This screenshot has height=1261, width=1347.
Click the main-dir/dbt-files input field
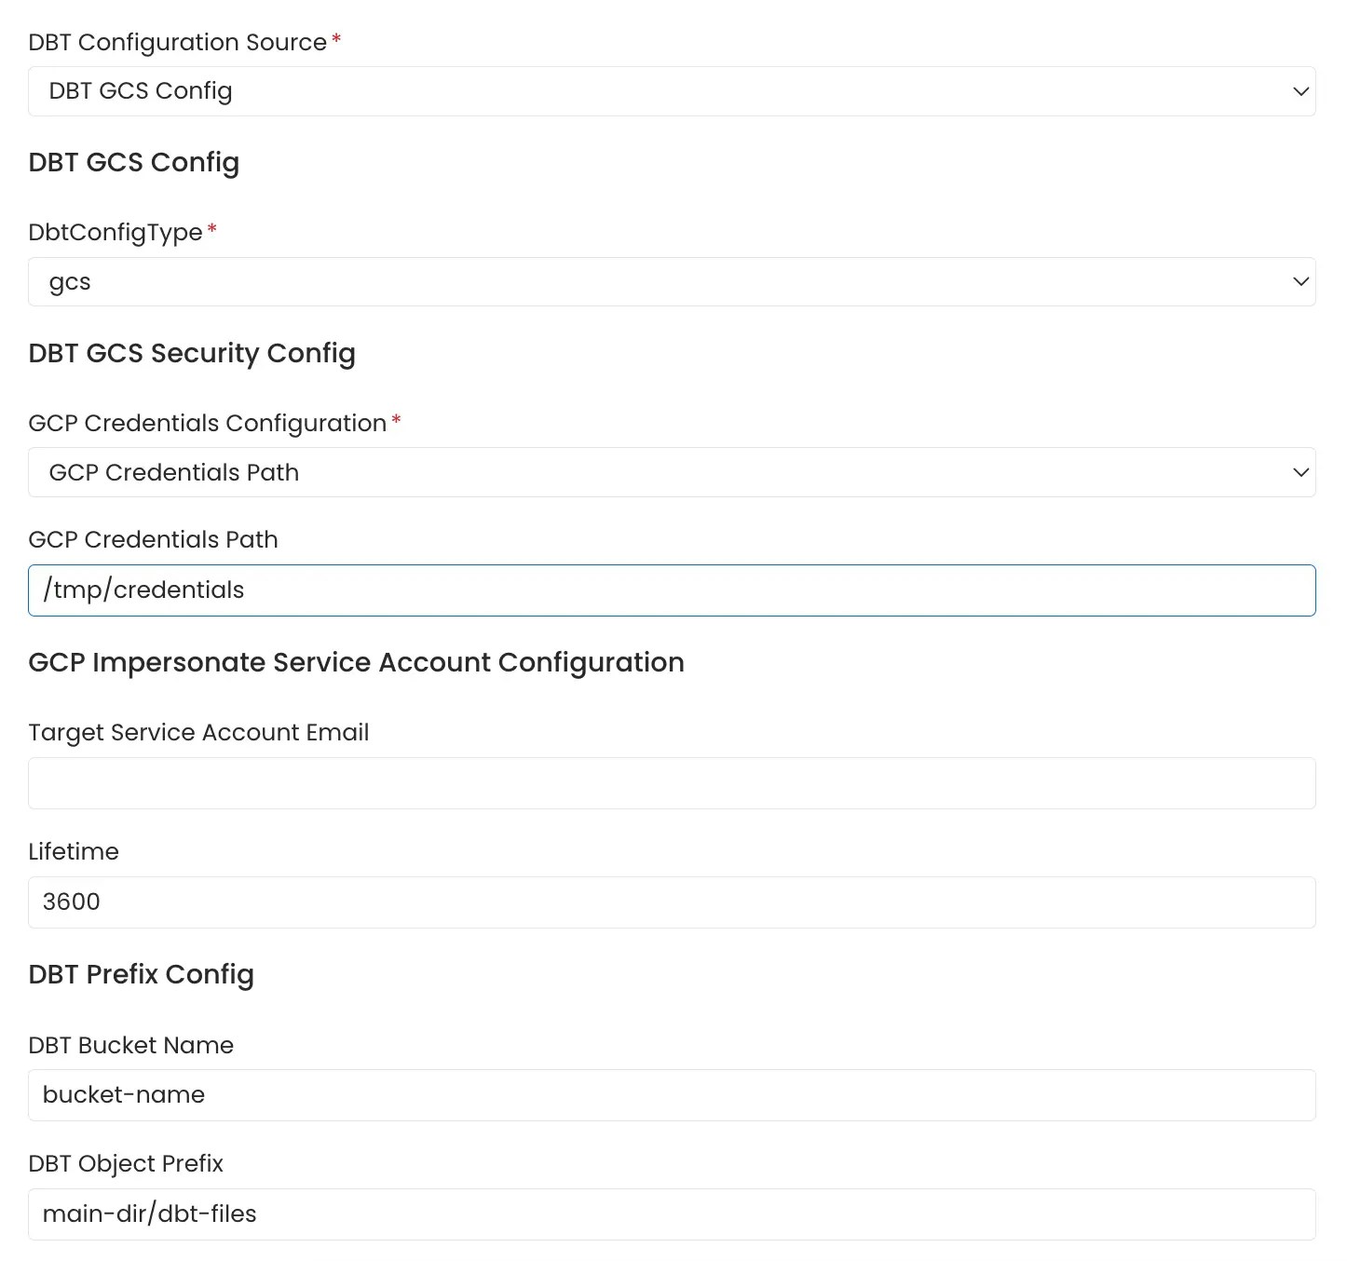pos(671,1214)
